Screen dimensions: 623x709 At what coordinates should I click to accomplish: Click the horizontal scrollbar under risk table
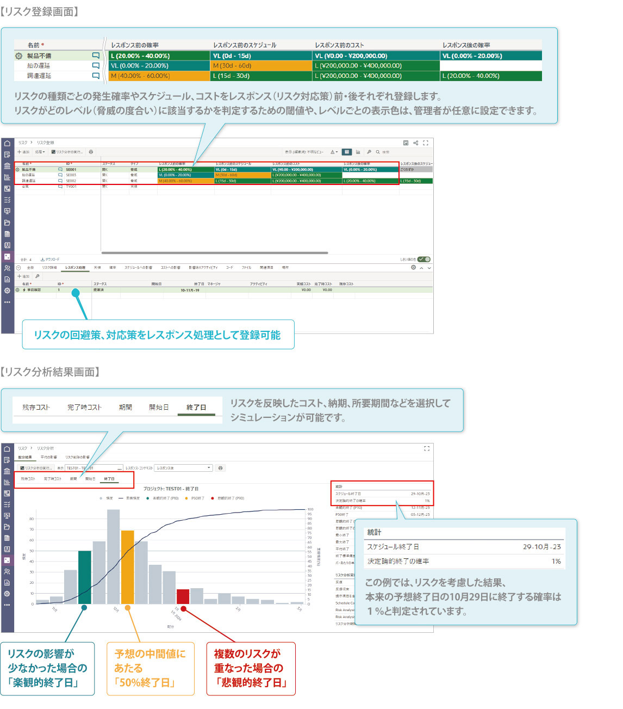click(215, 253)
